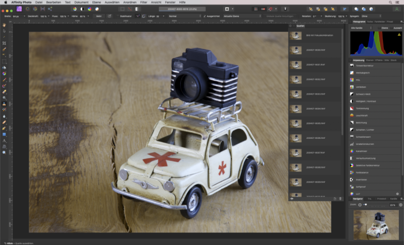Open the alignment options icon

tap(344, 9)
